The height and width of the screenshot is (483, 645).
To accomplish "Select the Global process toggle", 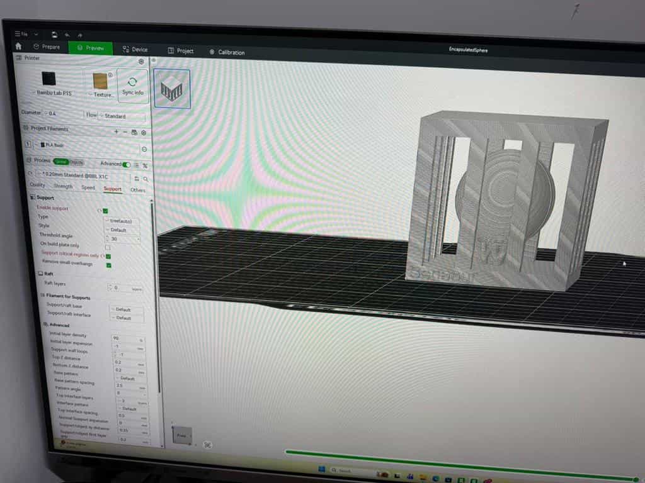I will click(x=60, y=162).
